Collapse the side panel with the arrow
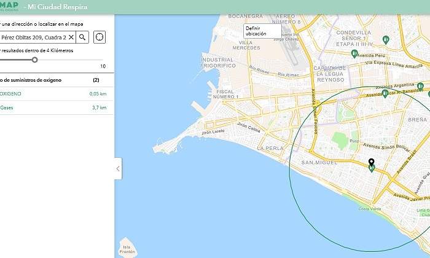 click(x=118, y=168)
